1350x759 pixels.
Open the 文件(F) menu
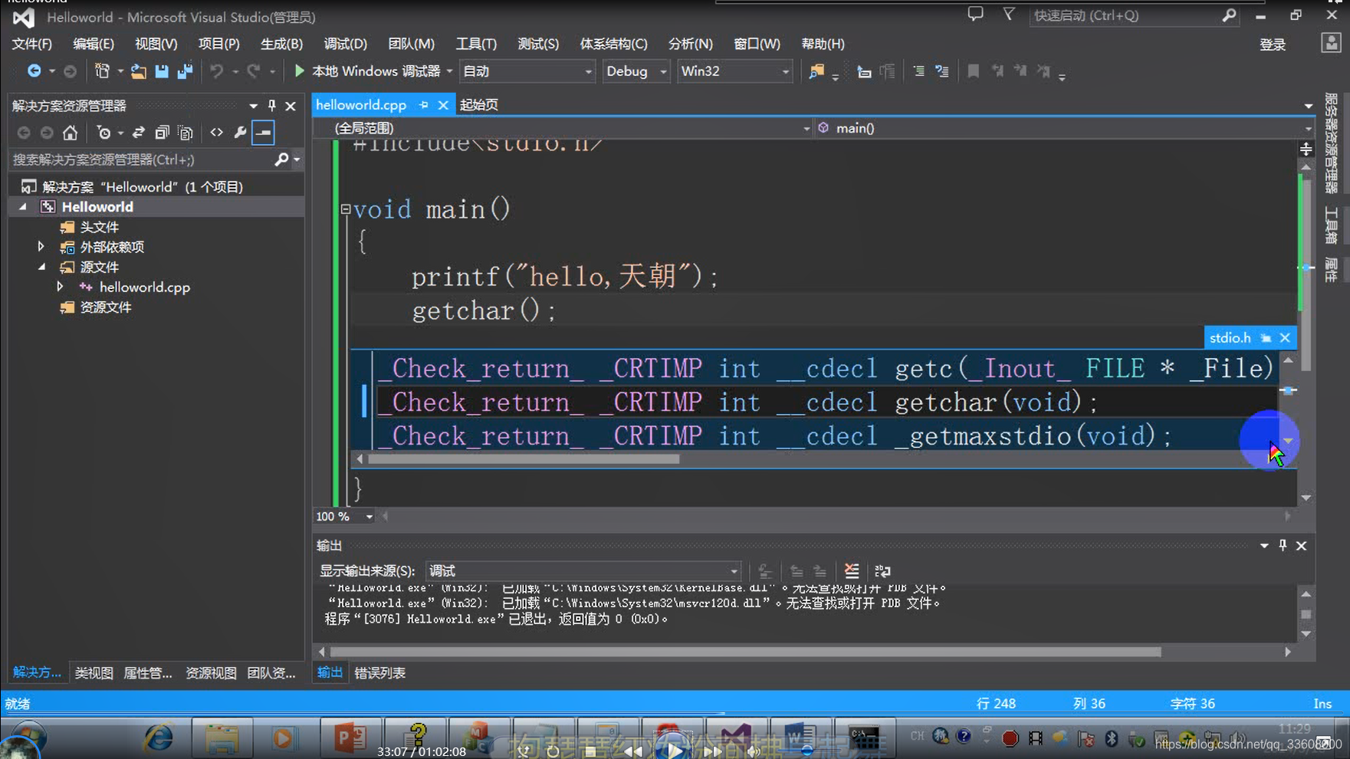32,44
